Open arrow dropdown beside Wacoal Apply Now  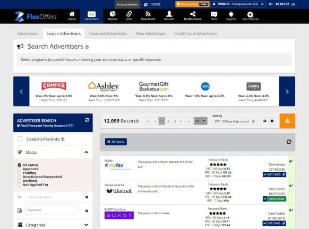click(x=265, y=199)
